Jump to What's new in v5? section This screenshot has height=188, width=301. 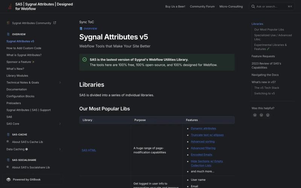click(x=264, y=82)
